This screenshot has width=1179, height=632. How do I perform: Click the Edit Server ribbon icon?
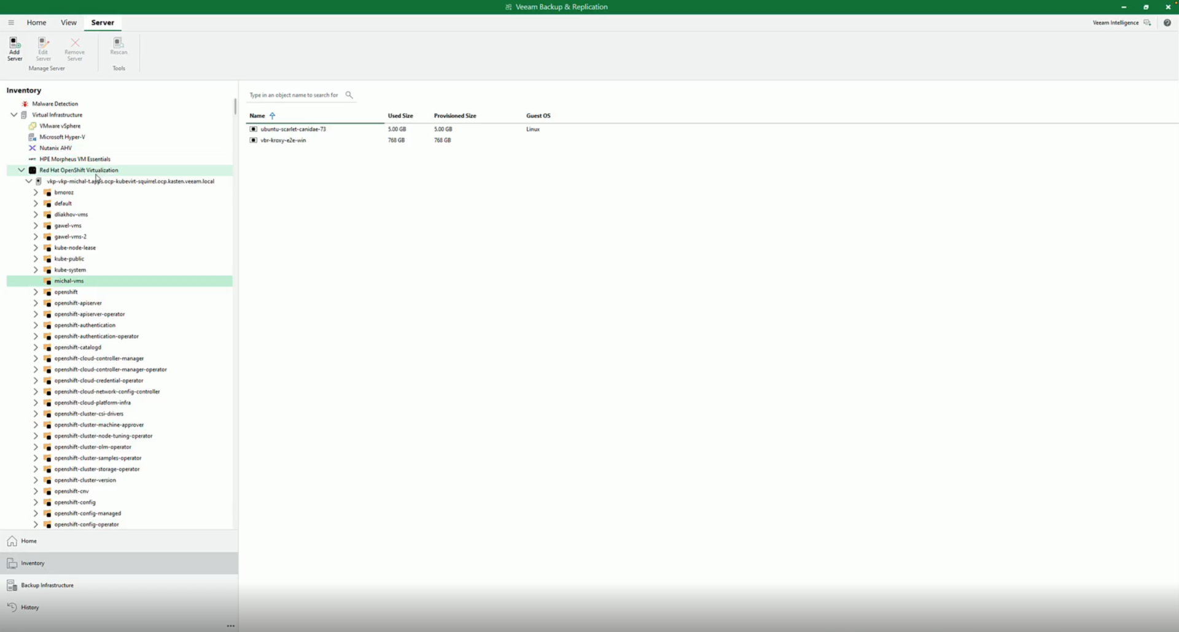[43, 48]
